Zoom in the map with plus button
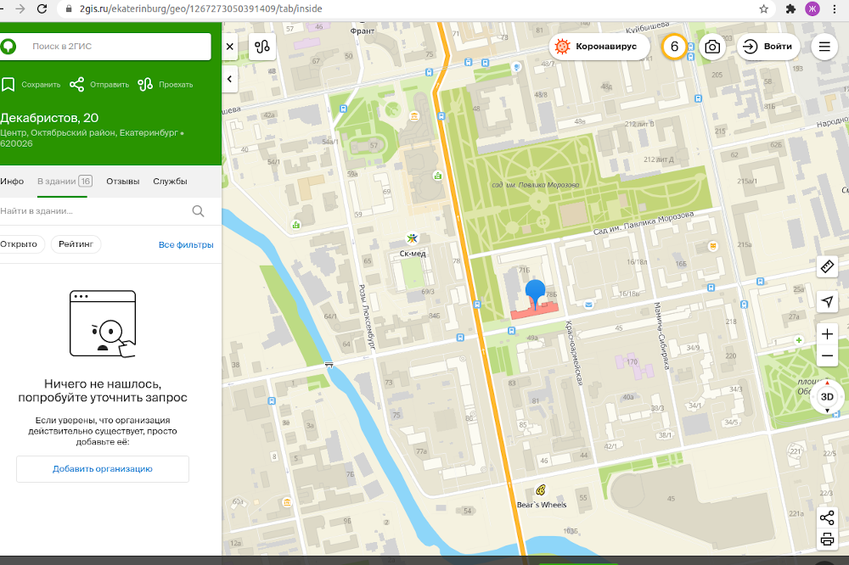The image size is (849, 565). 827,333
